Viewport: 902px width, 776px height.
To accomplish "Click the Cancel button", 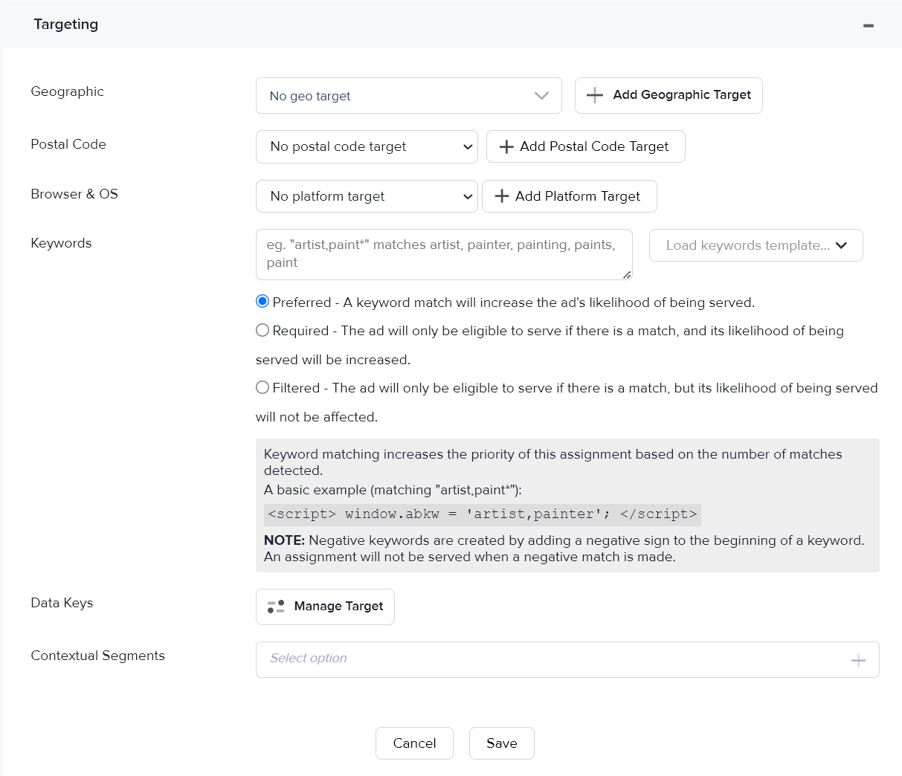I will click(414, 743).
